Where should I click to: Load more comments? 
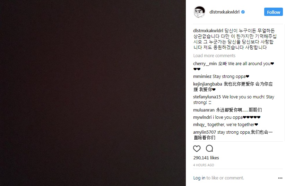point(214,55)
